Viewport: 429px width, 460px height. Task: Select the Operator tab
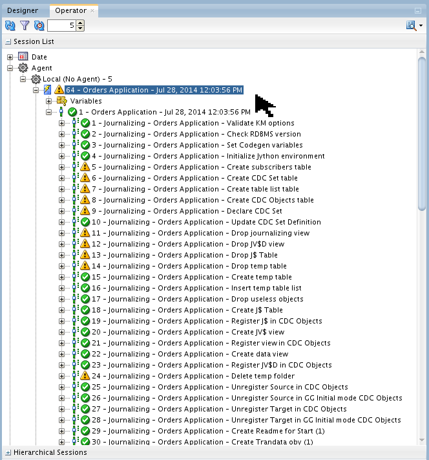click(x=70, y=10)
